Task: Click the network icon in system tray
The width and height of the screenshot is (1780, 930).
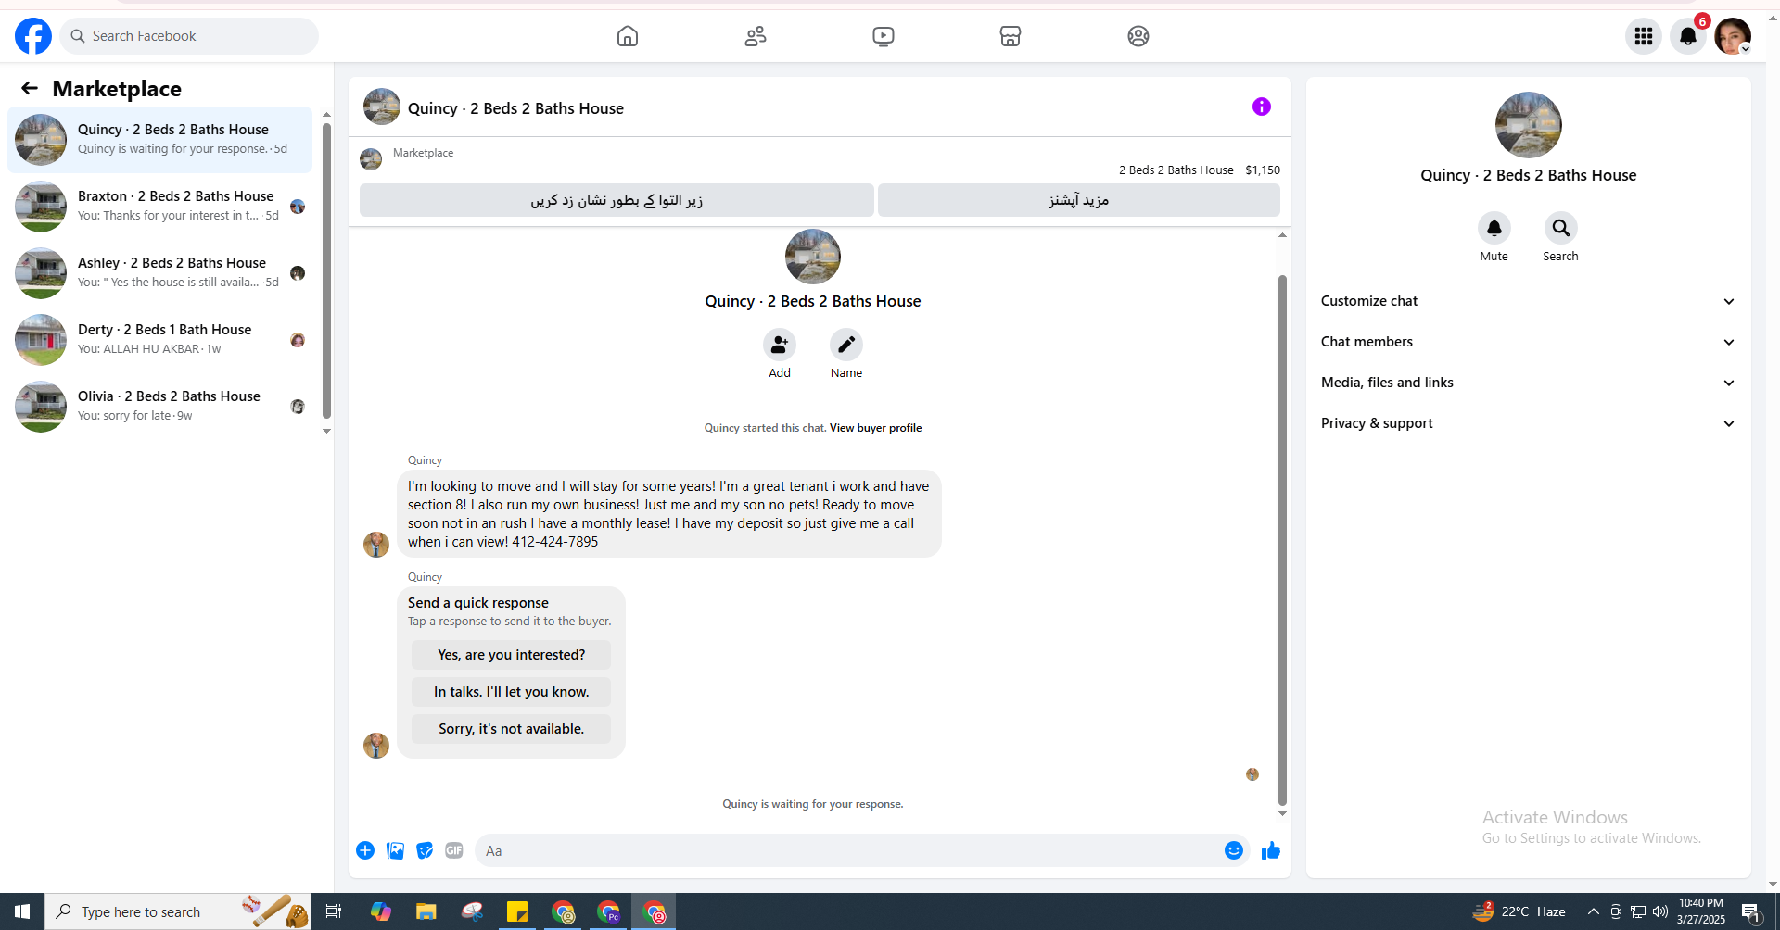Action: click(1638, 911)
